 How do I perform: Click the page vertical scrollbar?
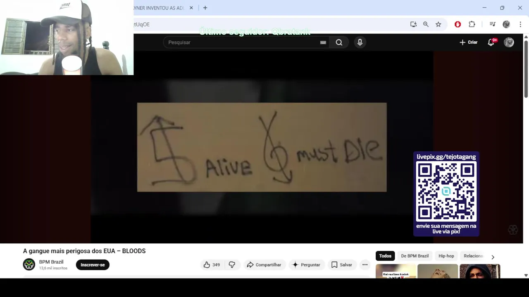[526, 69]
